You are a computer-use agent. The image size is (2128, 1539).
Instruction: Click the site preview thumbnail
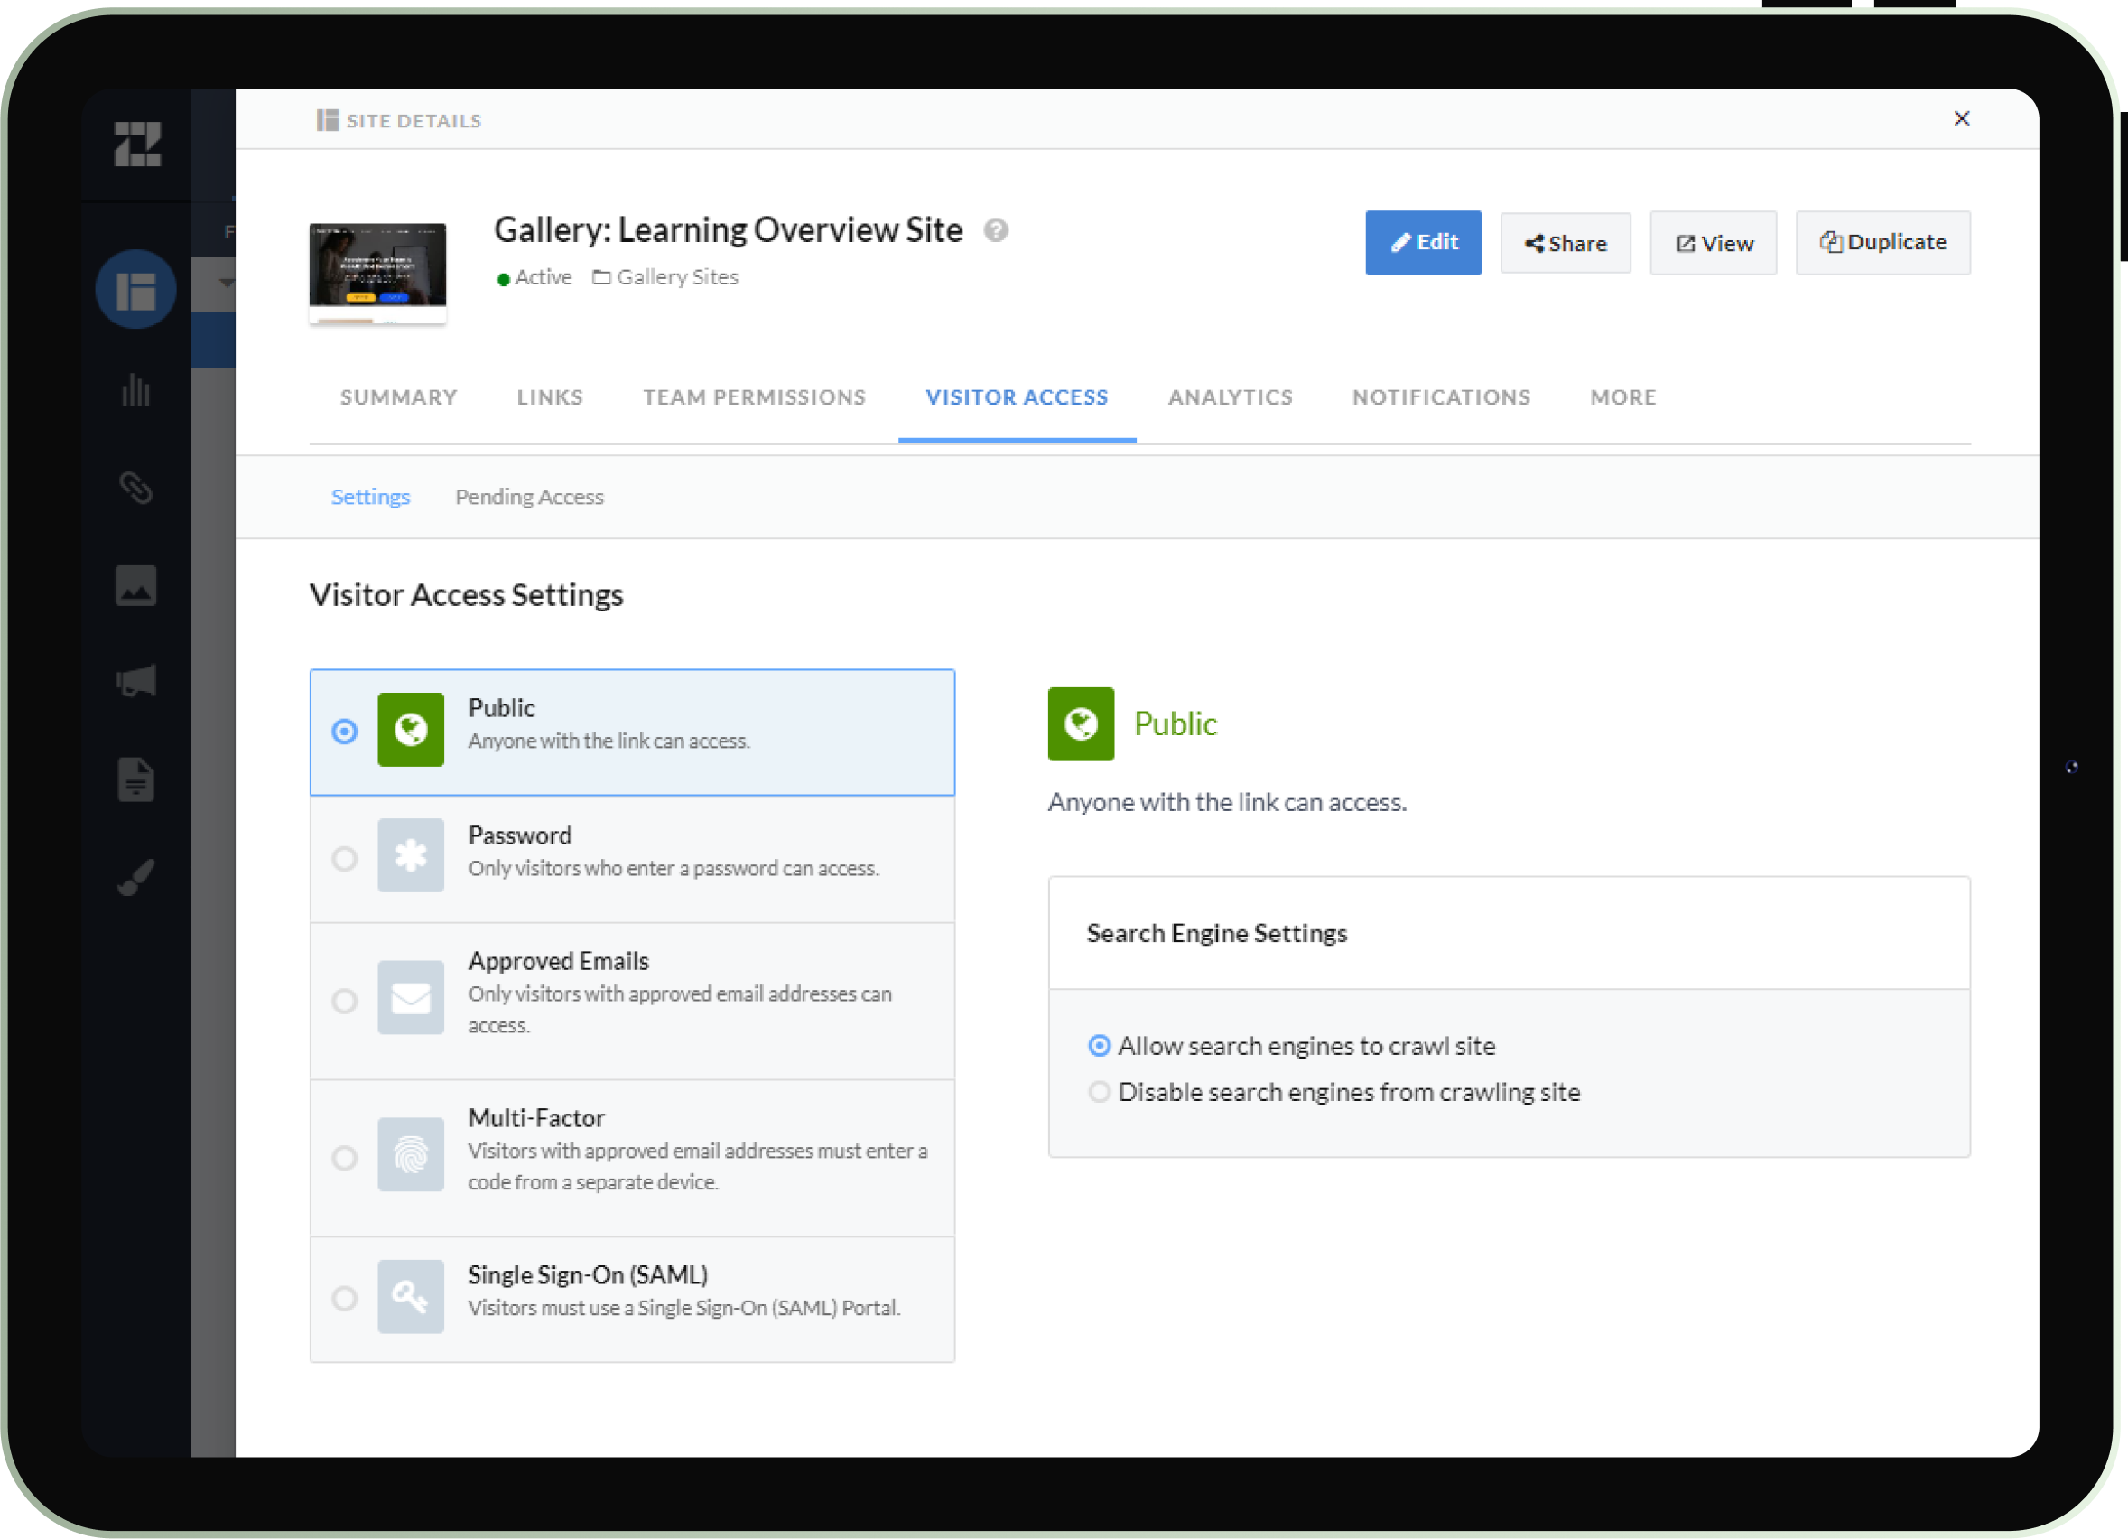(x=377, y=272)
